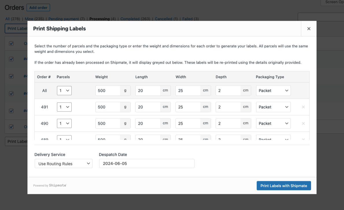Remove order 490 row with X icon

[303, 124]
